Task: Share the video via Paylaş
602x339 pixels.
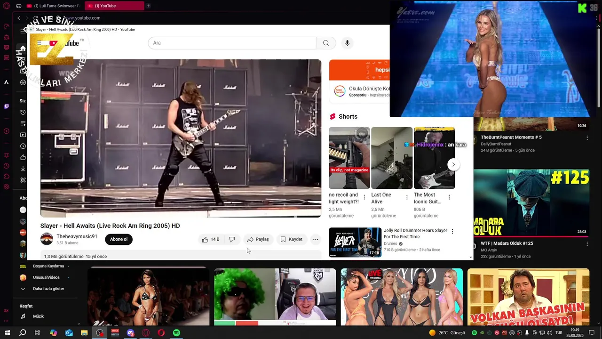Action: (x=258, y=239)
